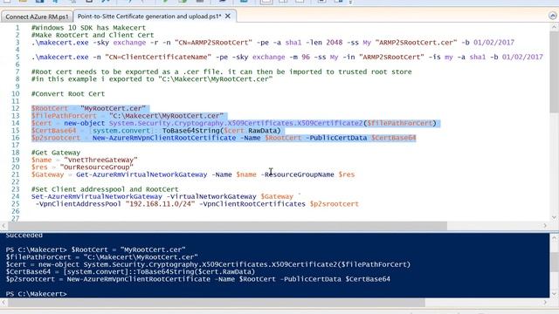Click the console horizontal scrollbar thumb
This screenshot has width=559, height=314.
coord(217,303)
